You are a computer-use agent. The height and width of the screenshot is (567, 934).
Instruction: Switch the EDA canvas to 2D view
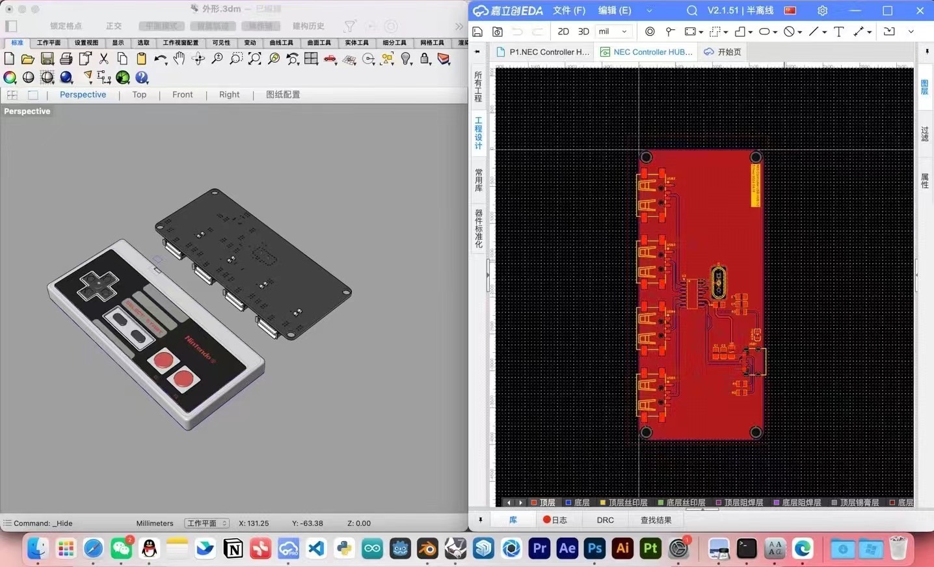click(563, 31)
